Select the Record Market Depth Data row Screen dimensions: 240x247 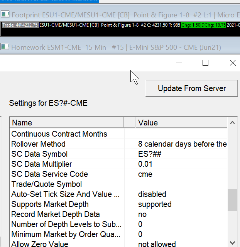click(x=118, y=214)
